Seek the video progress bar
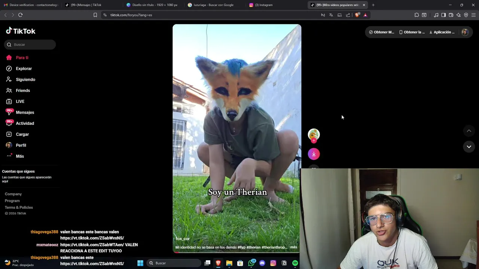Viewport: 479px width, 269px height. (236, 252)
